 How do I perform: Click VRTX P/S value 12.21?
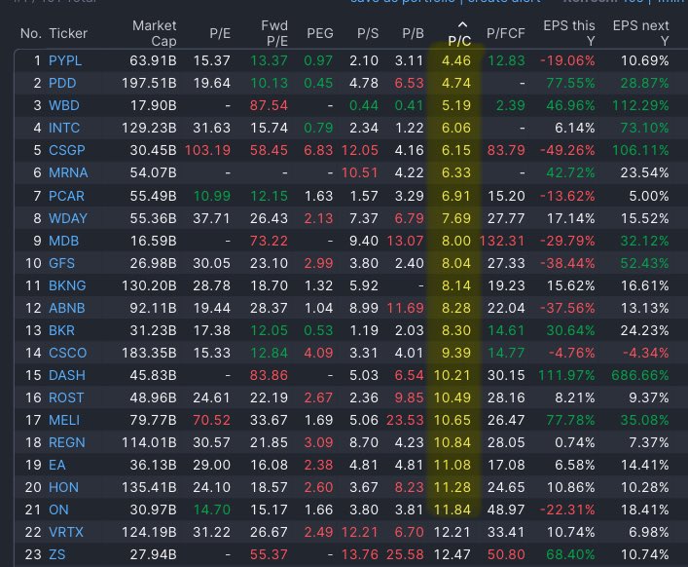tap(360, 532)
